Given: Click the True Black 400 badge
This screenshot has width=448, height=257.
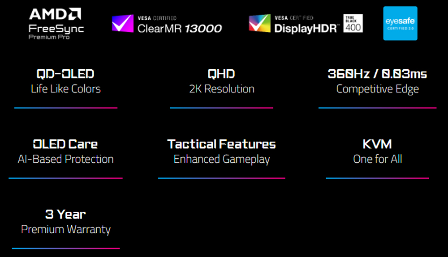Looking at the screenshot, I should pyautogui.click(x=353, y=23).
